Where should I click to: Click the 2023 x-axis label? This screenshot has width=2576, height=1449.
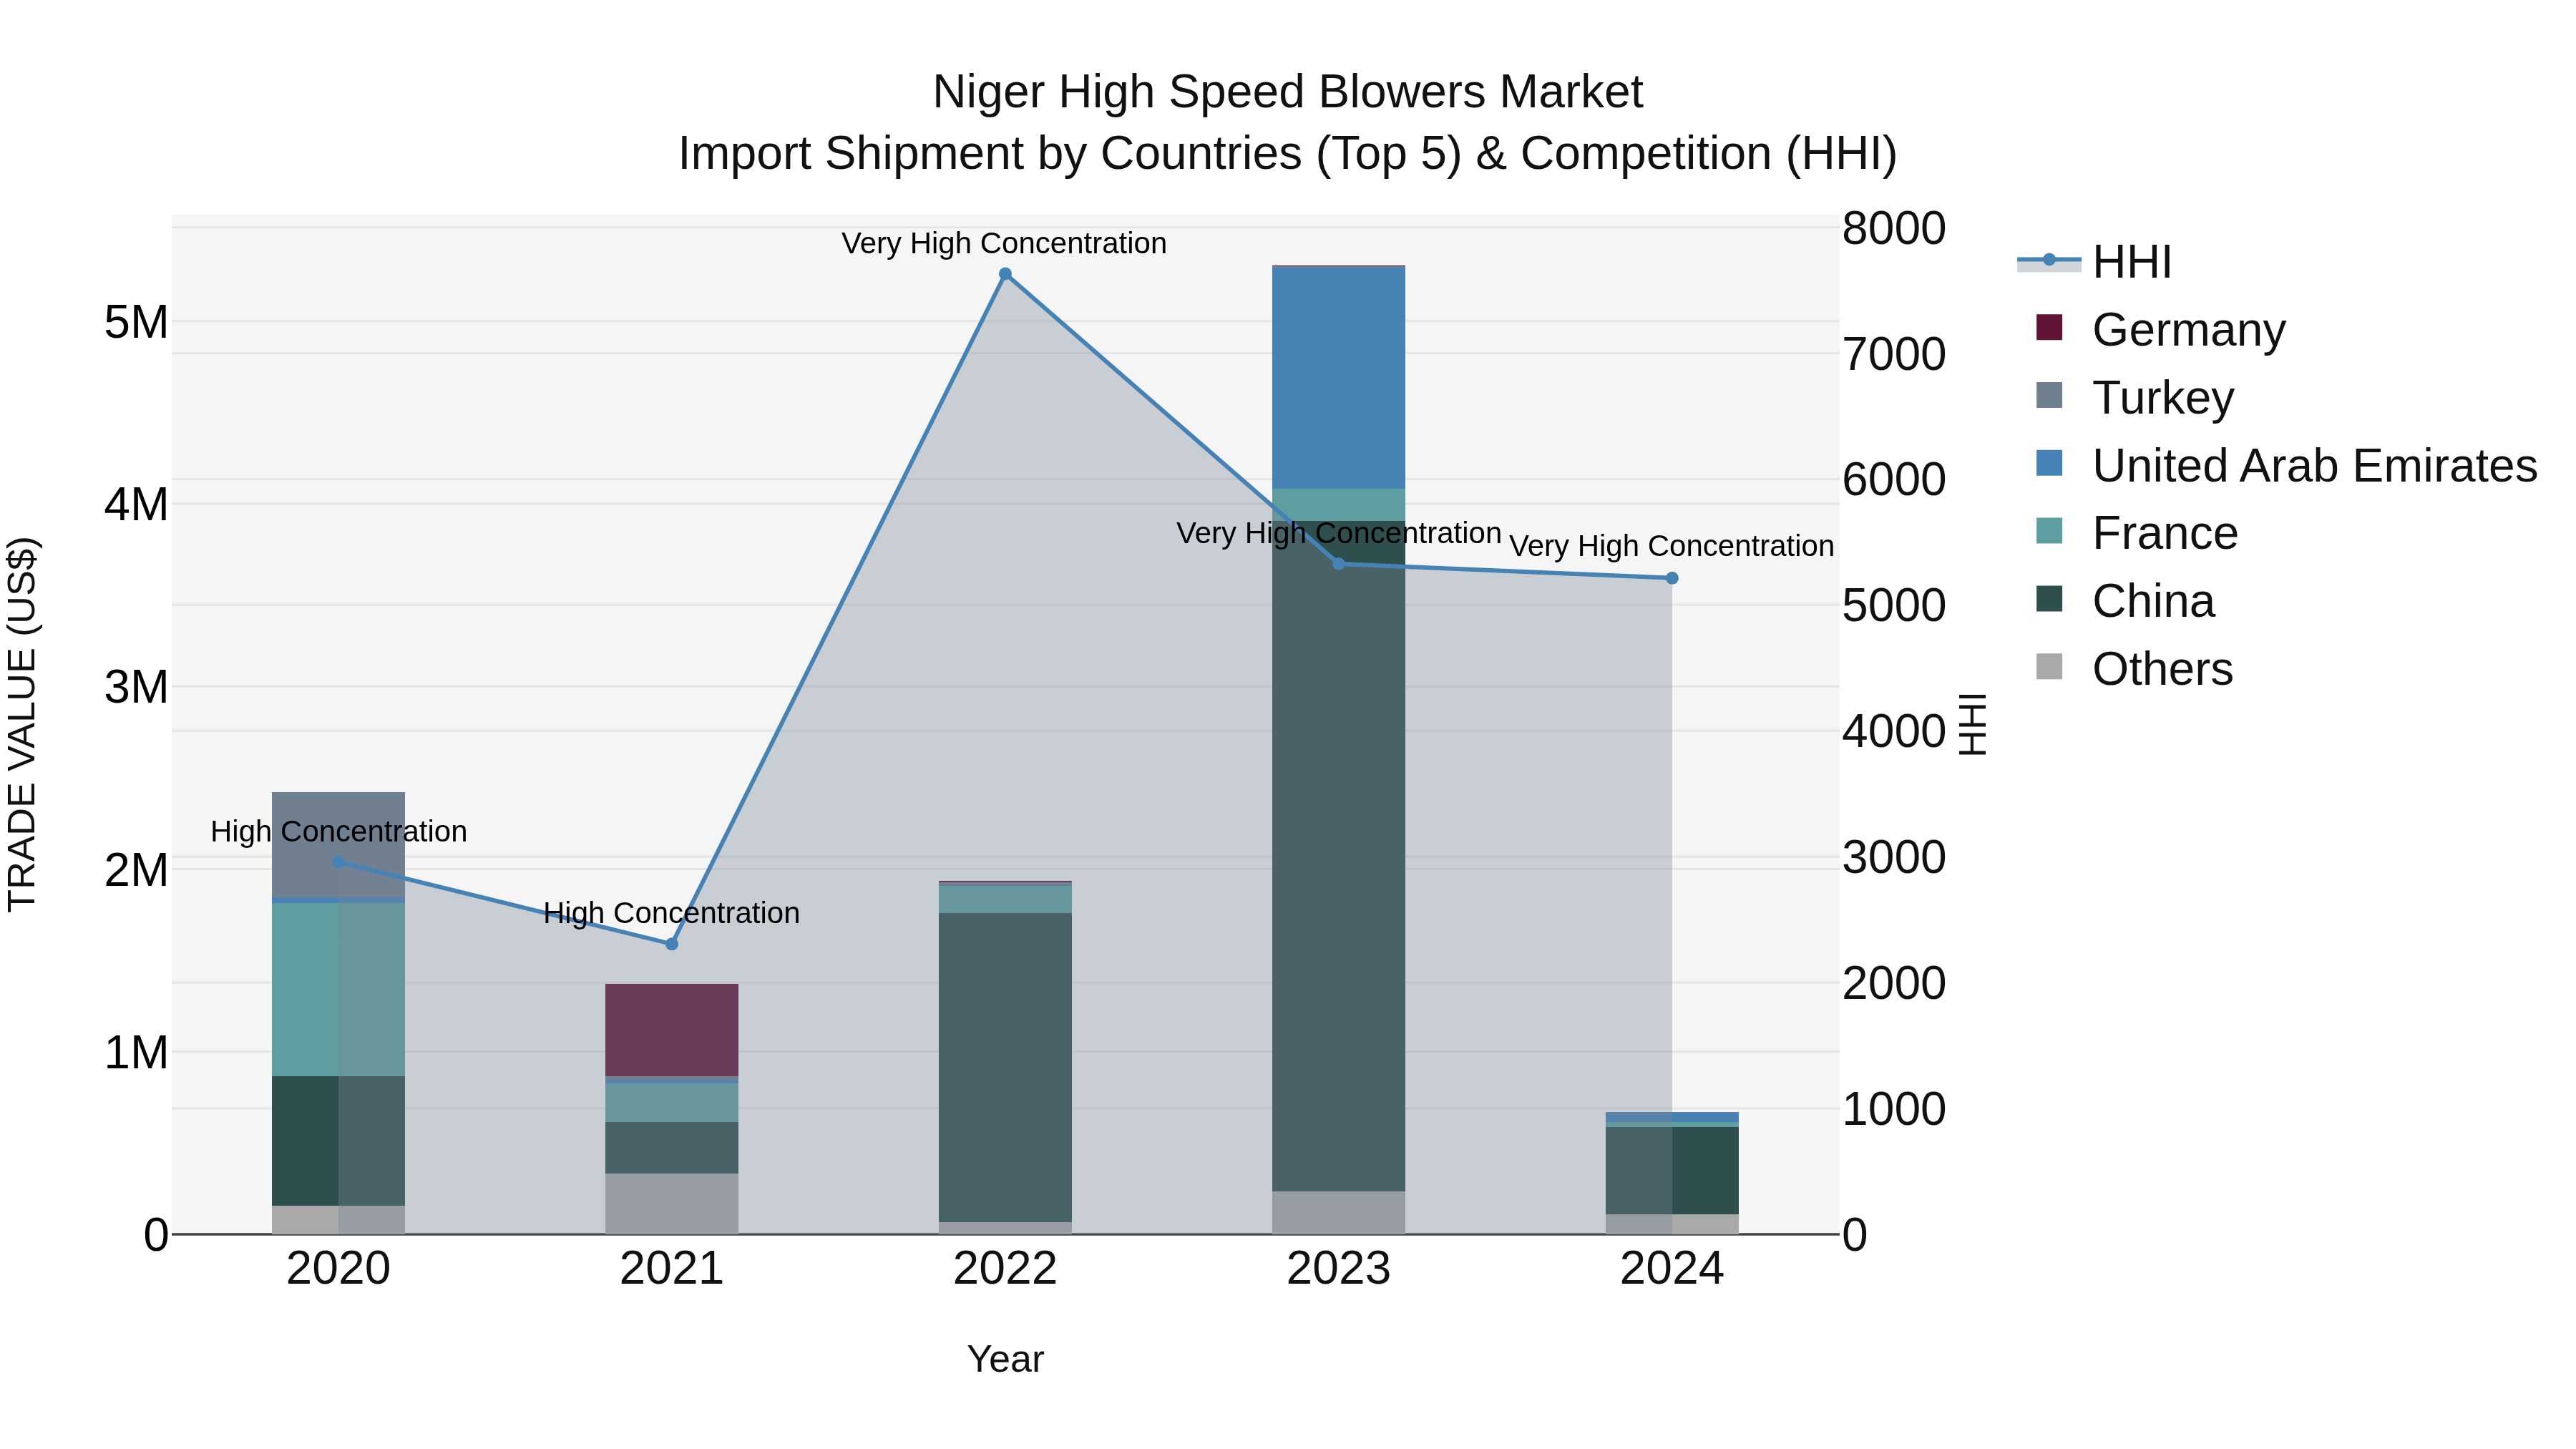(1339, 1269)
